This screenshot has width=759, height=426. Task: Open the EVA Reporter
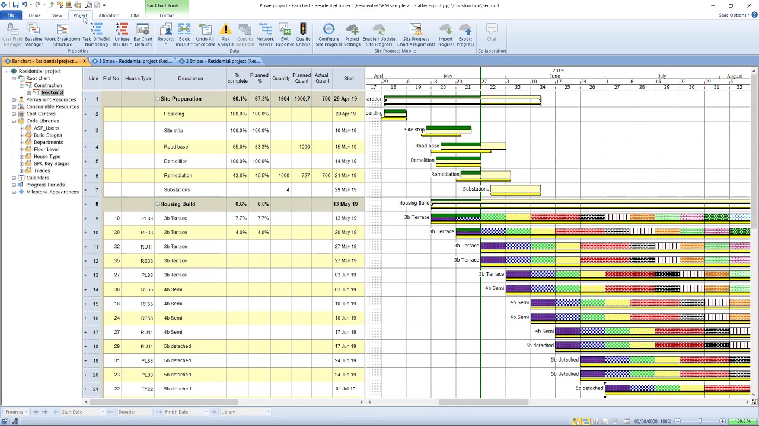click(x=285, y=35)
